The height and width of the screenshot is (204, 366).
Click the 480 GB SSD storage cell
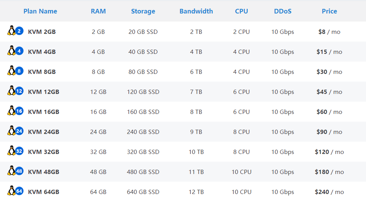pyautogui.click(x=143, y=172)
